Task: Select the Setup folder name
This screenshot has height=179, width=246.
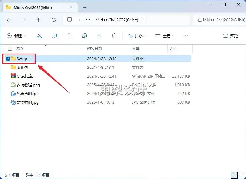Action: [x=22, y=59]
